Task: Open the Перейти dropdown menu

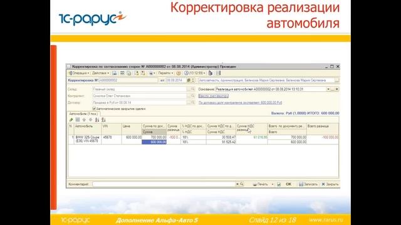Action: coord(165,73)
